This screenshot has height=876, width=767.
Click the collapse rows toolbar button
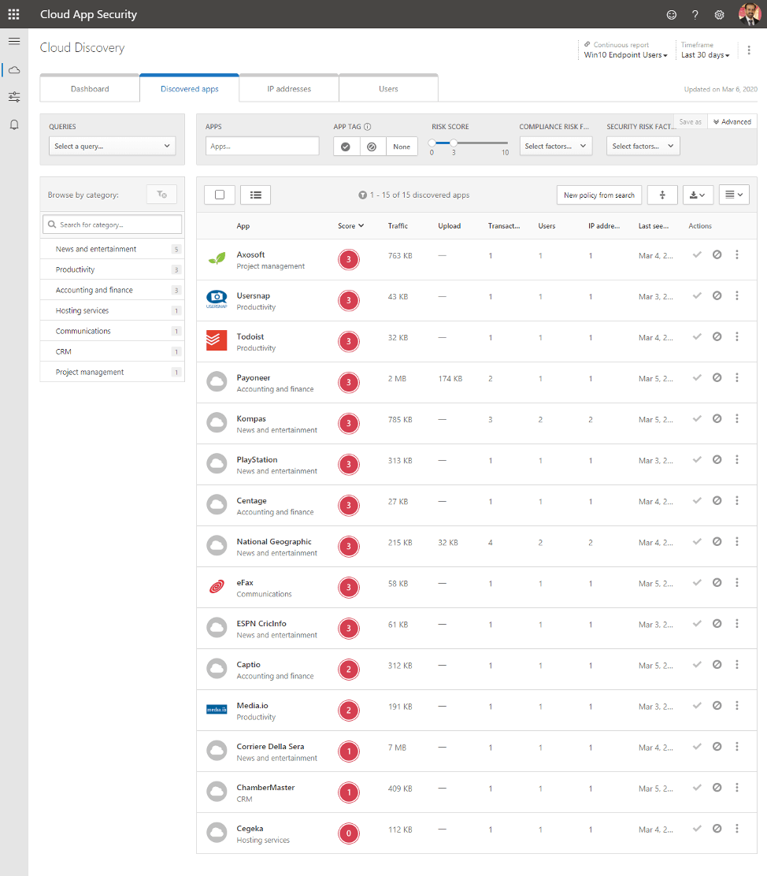(662, 195)
